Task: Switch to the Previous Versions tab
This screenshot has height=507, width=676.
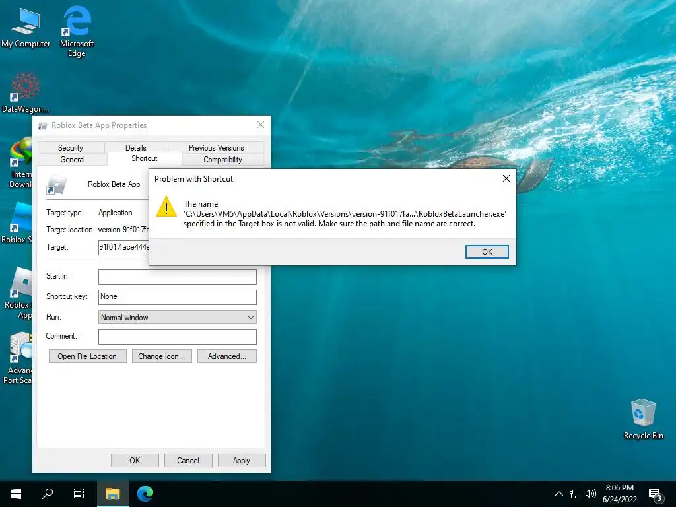Action: point(216,147)
